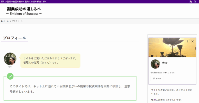Click the Emblem of Success subtitle
Viewport: 199px width, 103px height.
coord(24,14)
